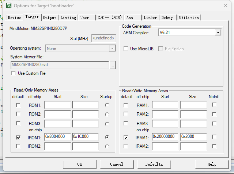Expand the Operating system dropdown
This screenshot has height=174, width=234.
point(112,49)
